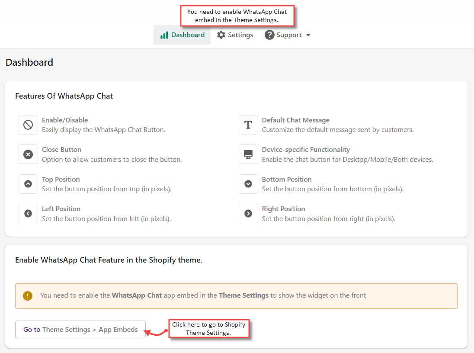
Task: Click "Set the button position from bottom (in pixels)."
Action: (x=333, y=189)
